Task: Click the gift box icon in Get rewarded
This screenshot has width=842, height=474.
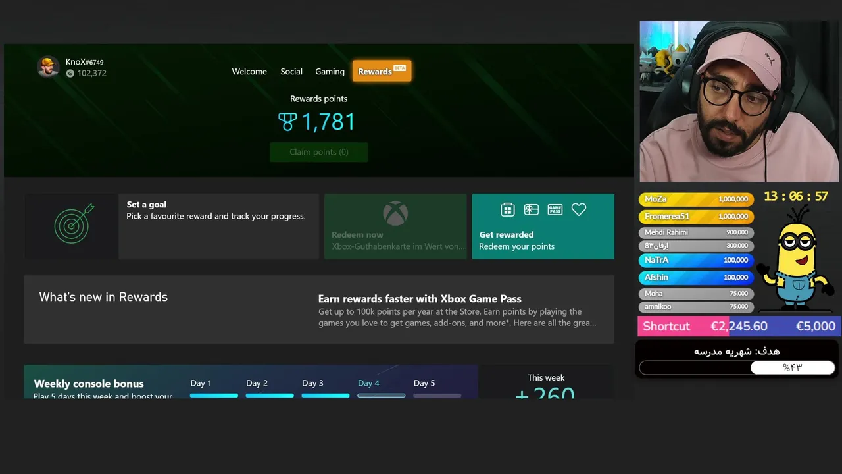Action: (x=507, y=209)
